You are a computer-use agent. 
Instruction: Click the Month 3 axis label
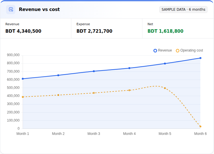94,134
